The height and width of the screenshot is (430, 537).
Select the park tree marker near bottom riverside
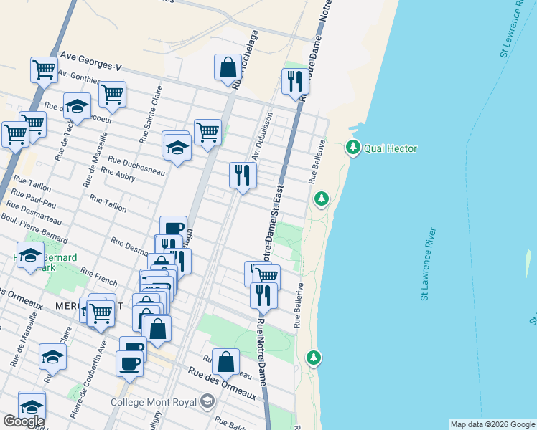coord(313,358)
